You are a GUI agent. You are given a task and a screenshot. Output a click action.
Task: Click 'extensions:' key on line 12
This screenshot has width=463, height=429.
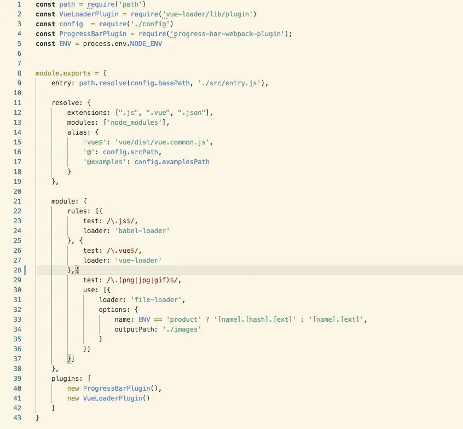tap(89, 113)
